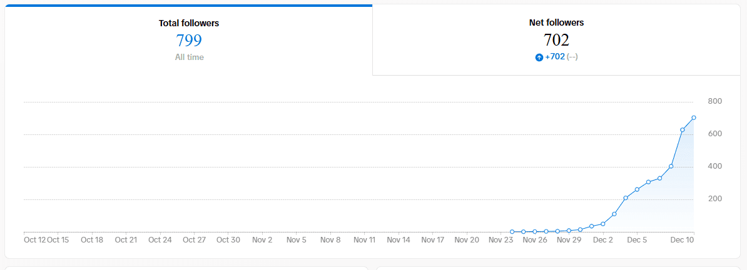Click the 702 net followers number
Screen dimensions: 747x270
(x=556, y=40)
